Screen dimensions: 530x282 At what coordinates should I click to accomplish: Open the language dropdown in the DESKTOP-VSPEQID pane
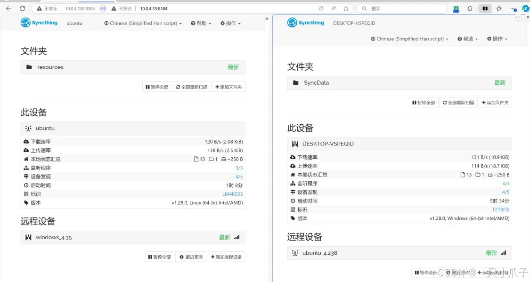click(x=409, y=39)
